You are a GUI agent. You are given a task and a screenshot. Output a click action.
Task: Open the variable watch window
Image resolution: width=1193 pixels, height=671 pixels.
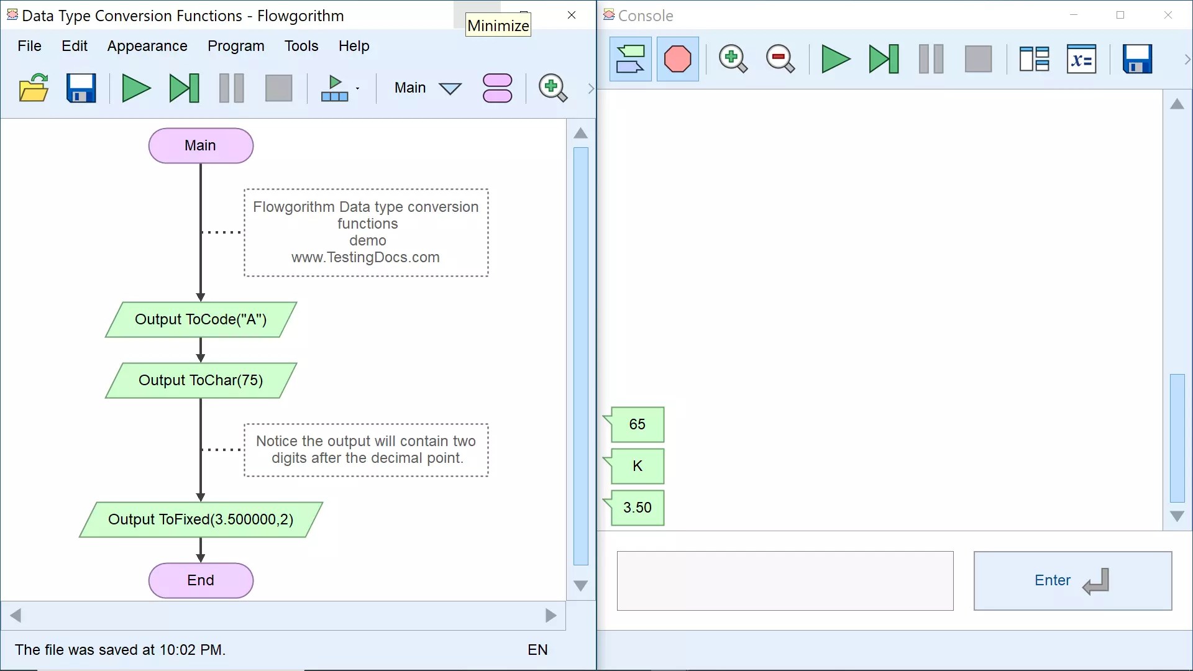tap(1082, 59)
